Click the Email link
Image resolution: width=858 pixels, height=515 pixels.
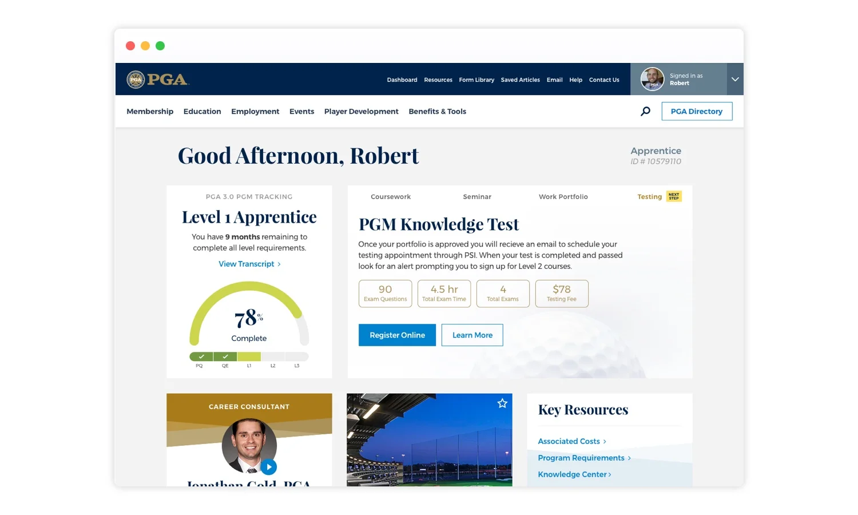tap(555, 80)
